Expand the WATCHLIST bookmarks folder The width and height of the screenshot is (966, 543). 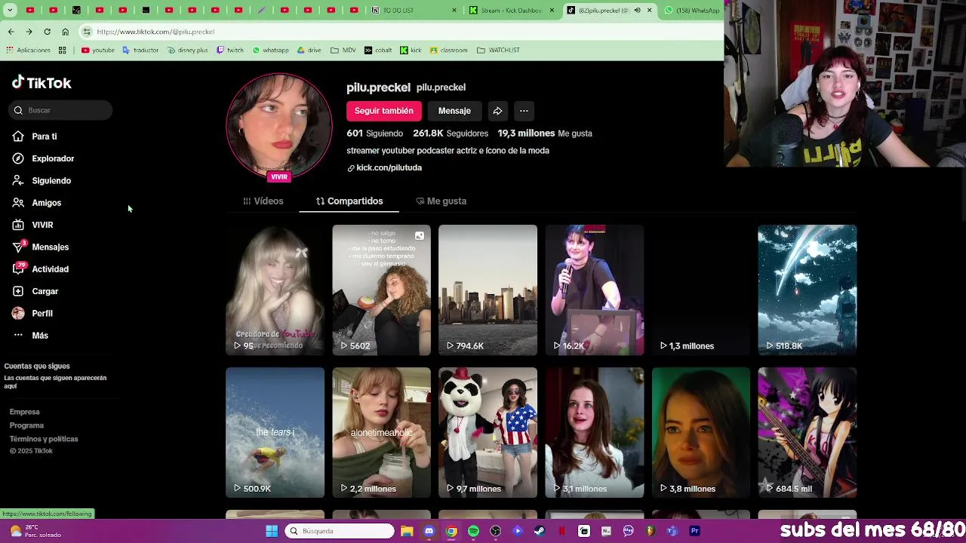[498, 51]
